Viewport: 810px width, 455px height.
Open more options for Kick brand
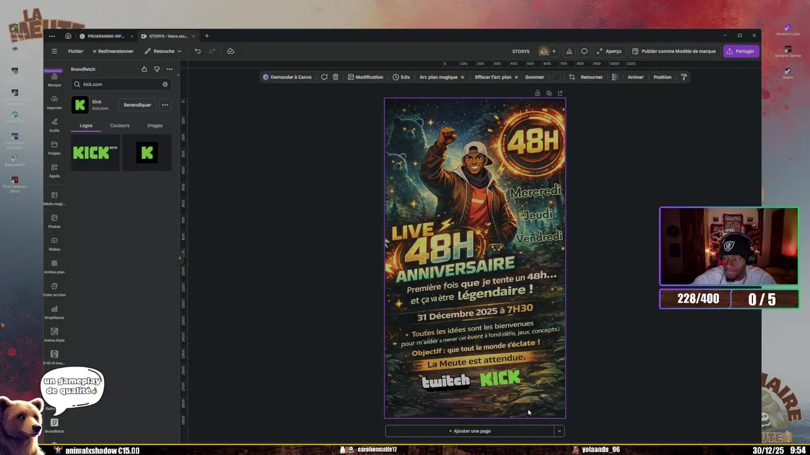click(x=165, y=105)
